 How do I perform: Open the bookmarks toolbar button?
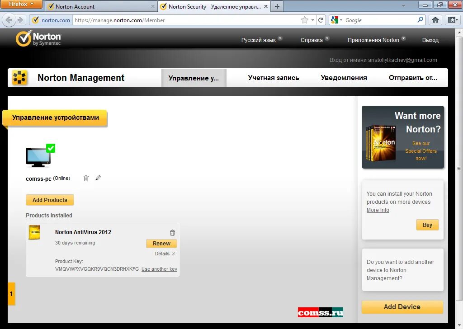click(x=453, y=20)
